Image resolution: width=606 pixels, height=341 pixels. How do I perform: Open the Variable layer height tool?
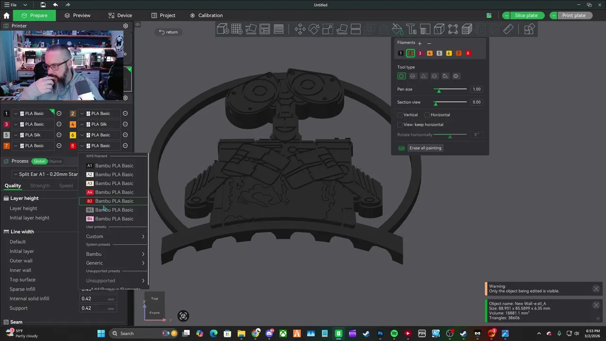click(467, 29)
